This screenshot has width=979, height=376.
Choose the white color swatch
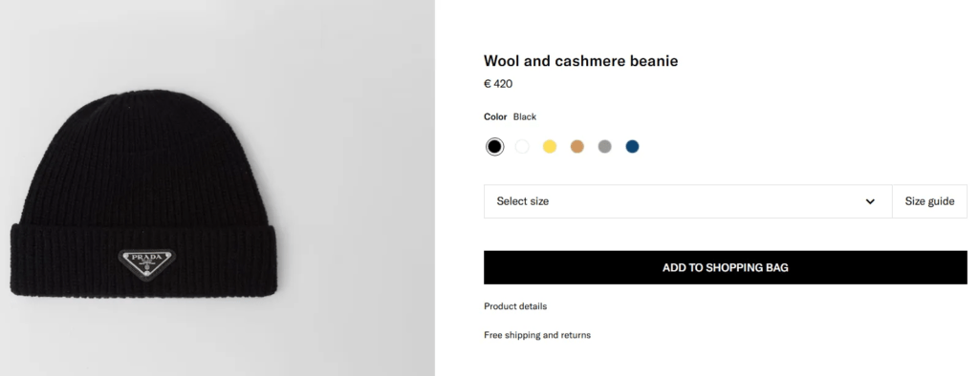(x=522, y=147)
